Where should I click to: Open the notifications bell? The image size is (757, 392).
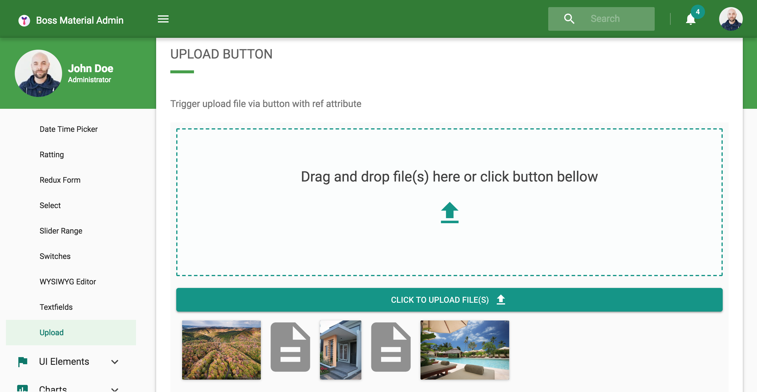[x=690, y=20]
